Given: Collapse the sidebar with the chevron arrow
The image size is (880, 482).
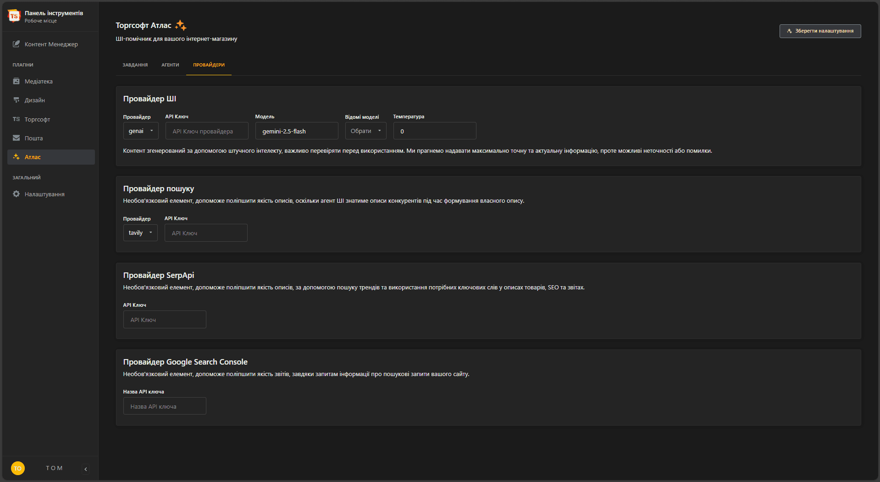Looking at the screenshot, I should pos(86,469).
